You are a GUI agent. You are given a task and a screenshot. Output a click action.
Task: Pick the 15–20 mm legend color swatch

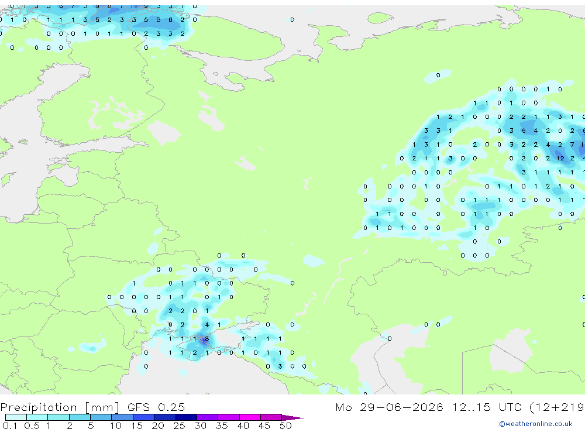(144, 417)
